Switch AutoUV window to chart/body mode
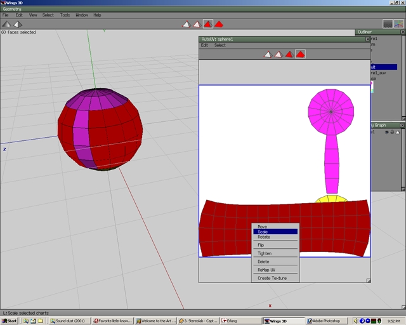Image resolution: width=406 pixels, height=325 pixels. (x=300, y=54)
